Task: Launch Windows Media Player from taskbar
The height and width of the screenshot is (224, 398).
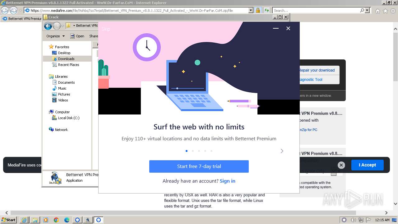Action: 45,220
